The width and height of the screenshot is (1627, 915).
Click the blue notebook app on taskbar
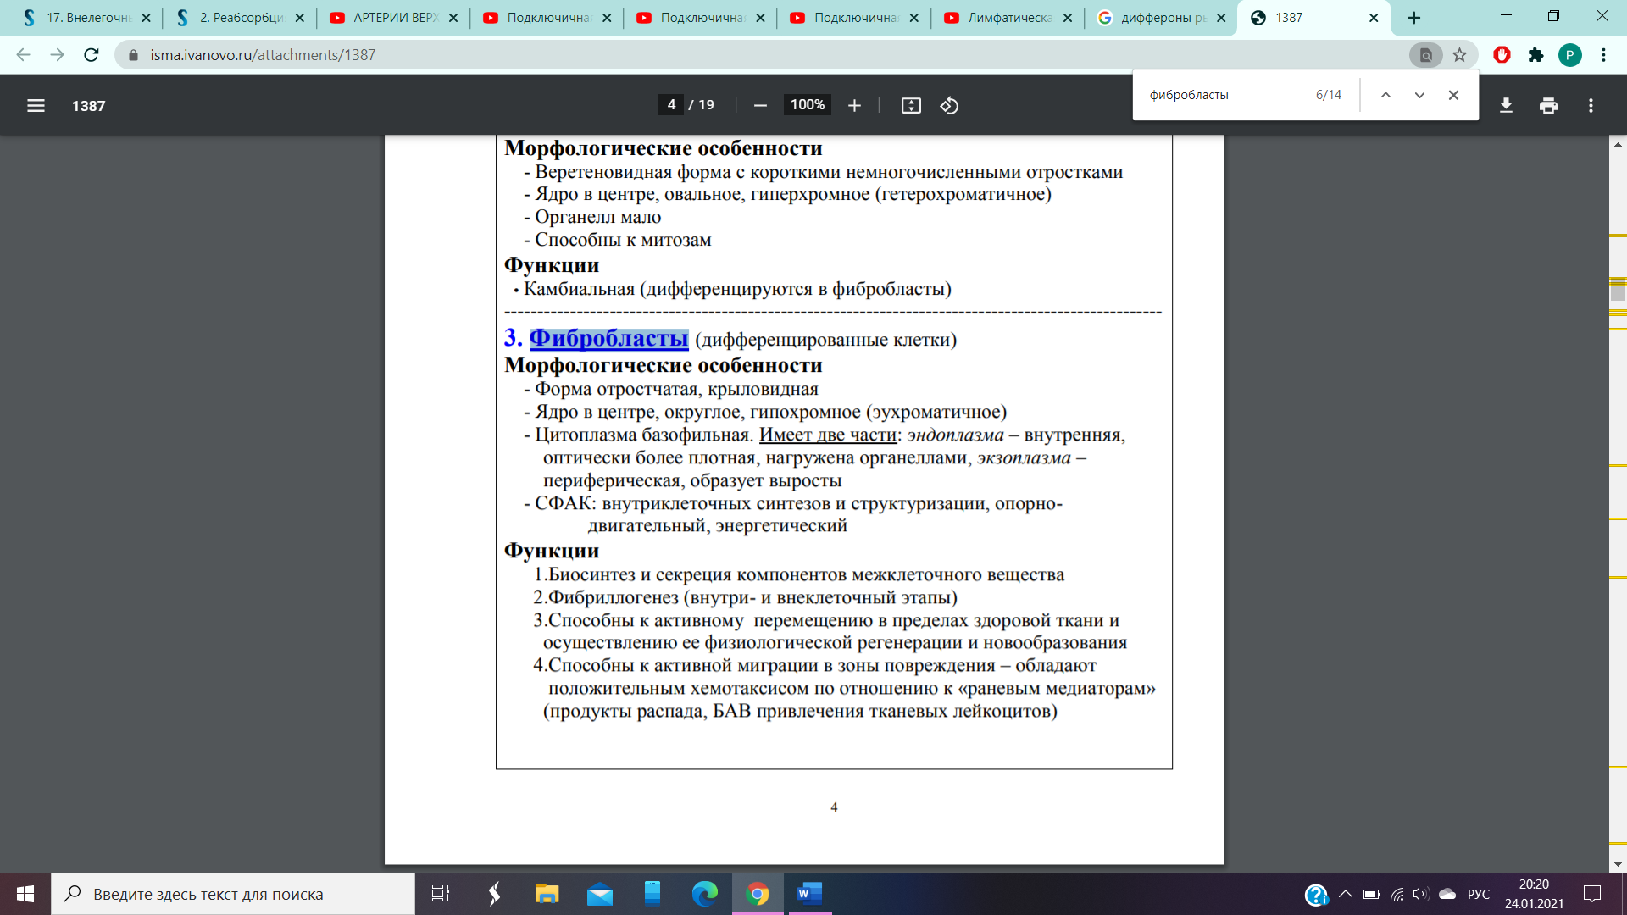[x=652, y=894]
